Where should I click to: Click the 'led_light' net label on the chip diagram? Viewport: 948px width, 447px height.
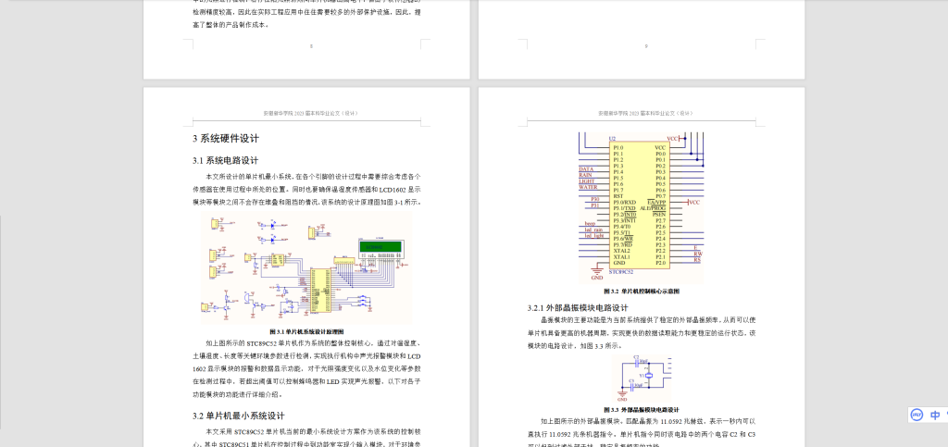pyautogui.click(x=594, y=236)
